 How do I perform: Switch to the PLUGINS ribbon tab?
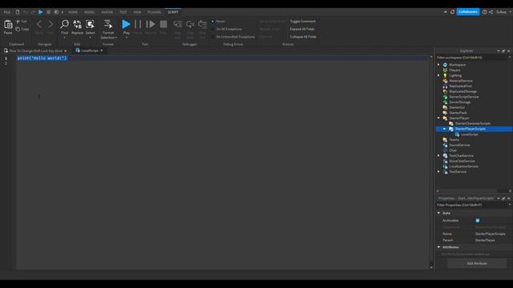tap(154, 12)
